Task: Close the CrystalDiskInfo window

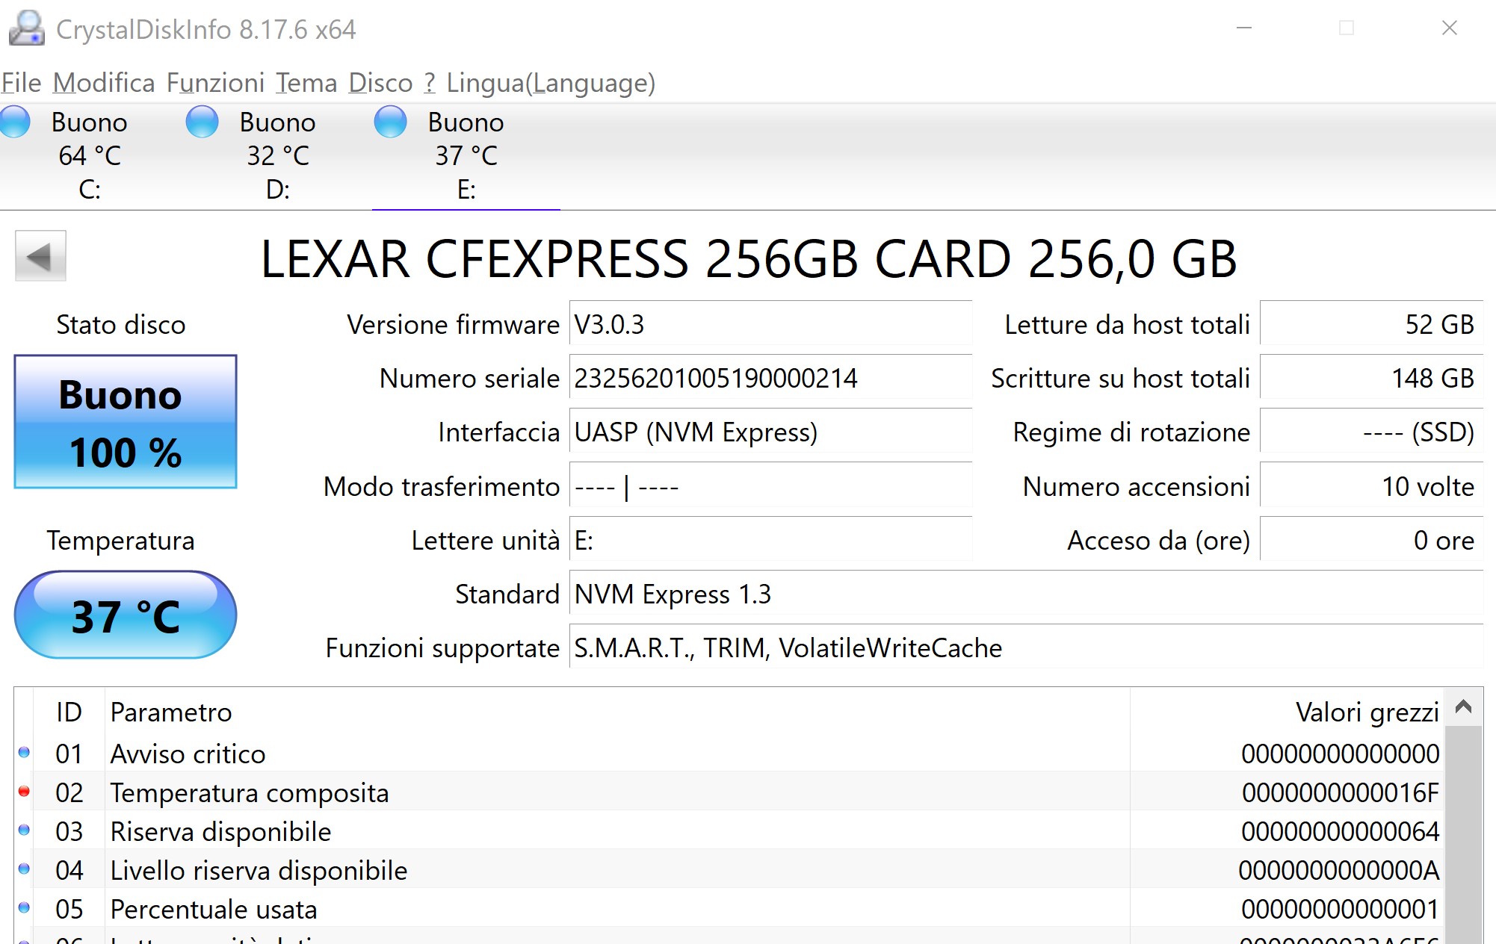Action: 1450,28
